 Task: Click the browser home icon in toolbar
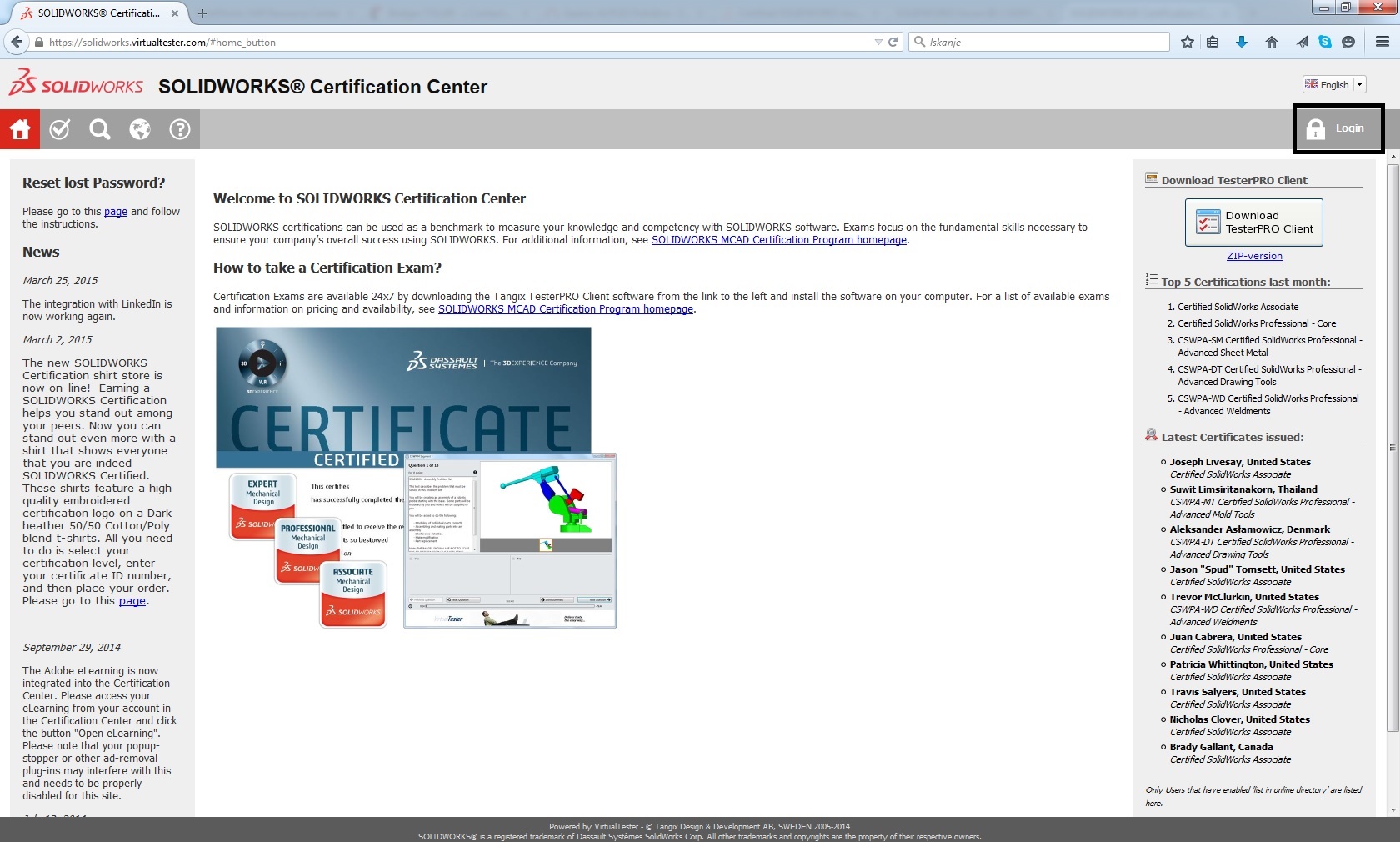(x=1272, y=42)
